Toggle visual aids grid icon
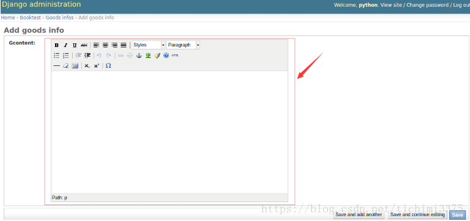 (75, 65)
